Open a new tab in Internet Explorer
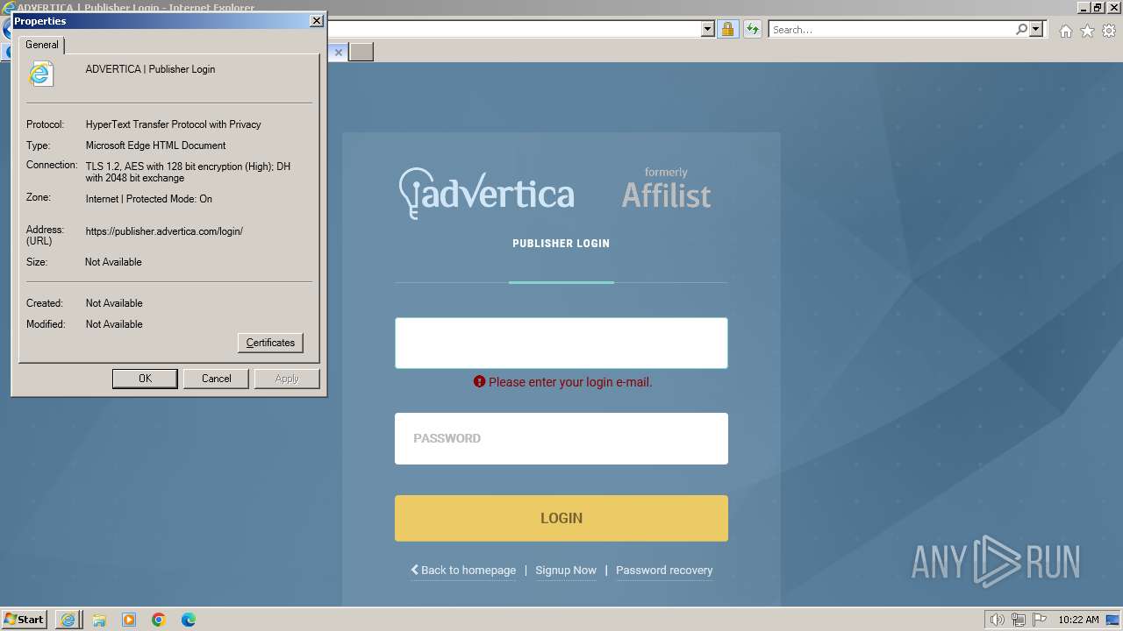Screen dimensions: 1123x631 coord(361,53)
